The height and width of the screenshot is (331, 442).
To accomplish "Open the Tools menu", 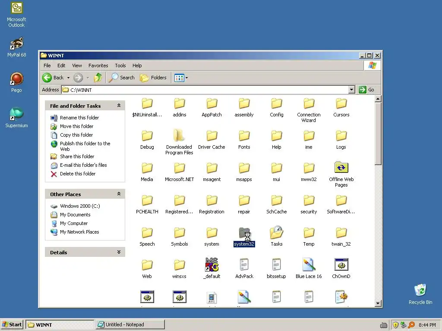I will click(x=120, y=66).
